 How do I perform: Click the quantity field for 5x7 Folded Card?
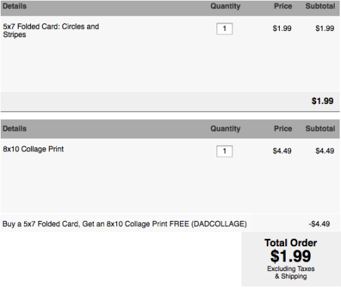coord(225,29)
